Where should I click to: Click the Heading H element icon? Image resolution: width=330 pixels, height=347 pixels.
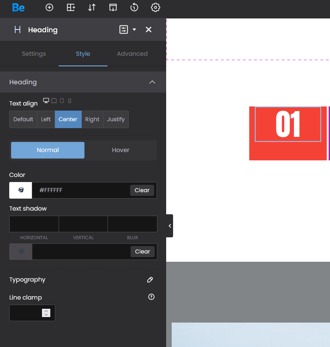pos(18,29)
